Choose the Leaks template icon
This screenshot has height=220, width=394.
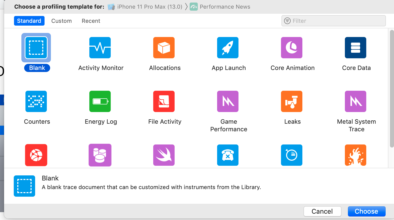pos(292,101)
